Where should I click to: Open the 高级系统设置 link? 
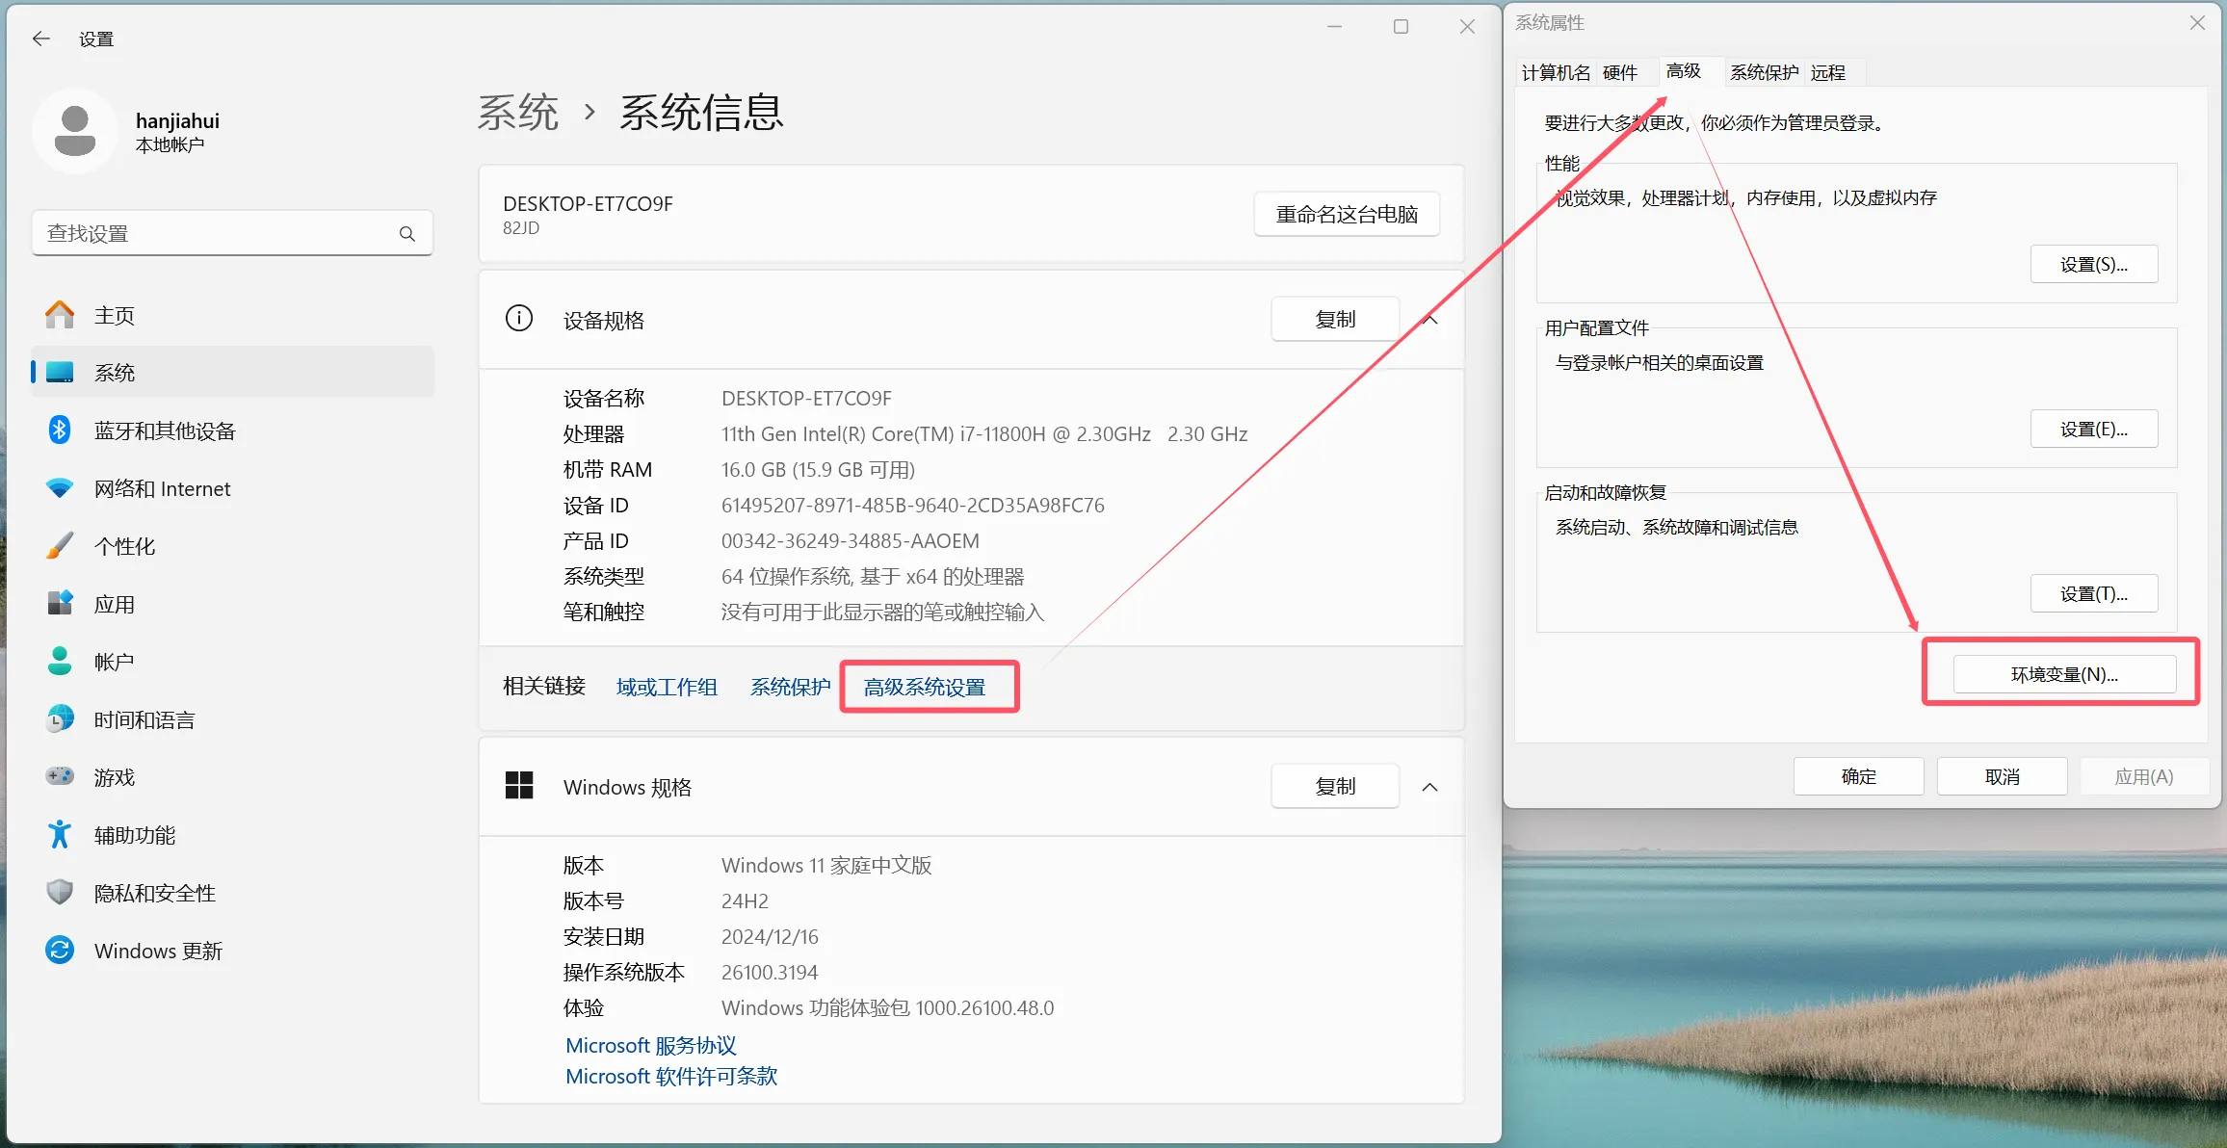(925, 688)
